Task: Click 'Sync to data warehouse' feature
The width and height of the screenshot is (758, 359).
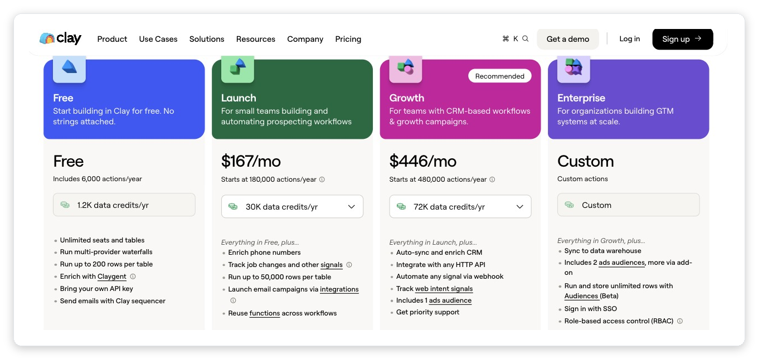Action: coord(603,251)
